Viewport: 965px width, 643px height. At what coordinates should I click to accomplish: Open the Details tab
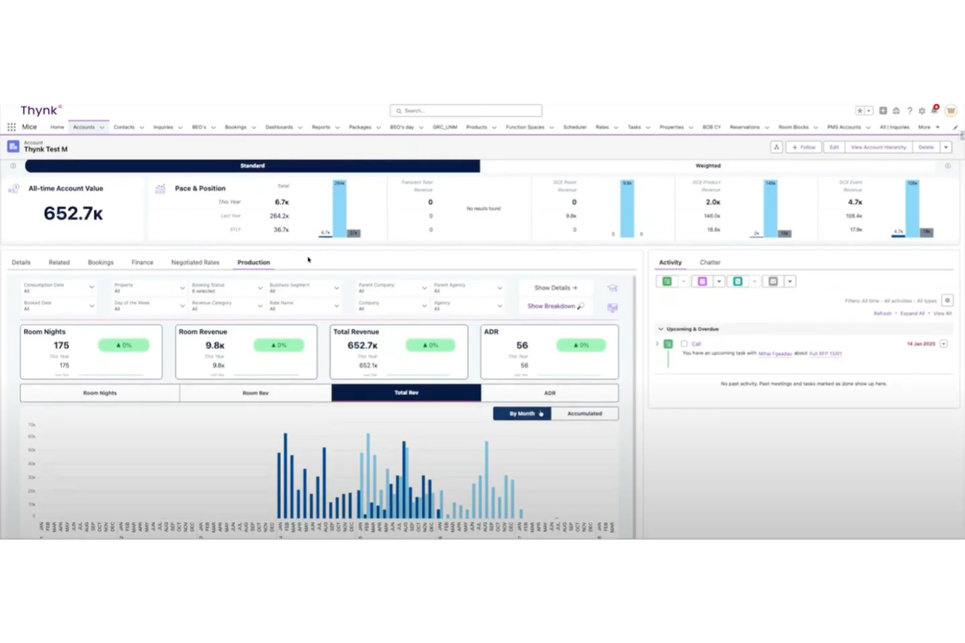21,263
